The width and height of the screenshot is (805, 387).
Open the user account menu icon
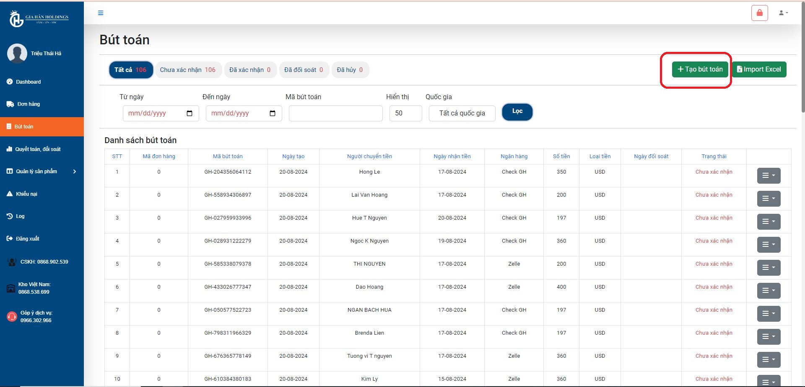pyautogui.click(x=783, y=13)
